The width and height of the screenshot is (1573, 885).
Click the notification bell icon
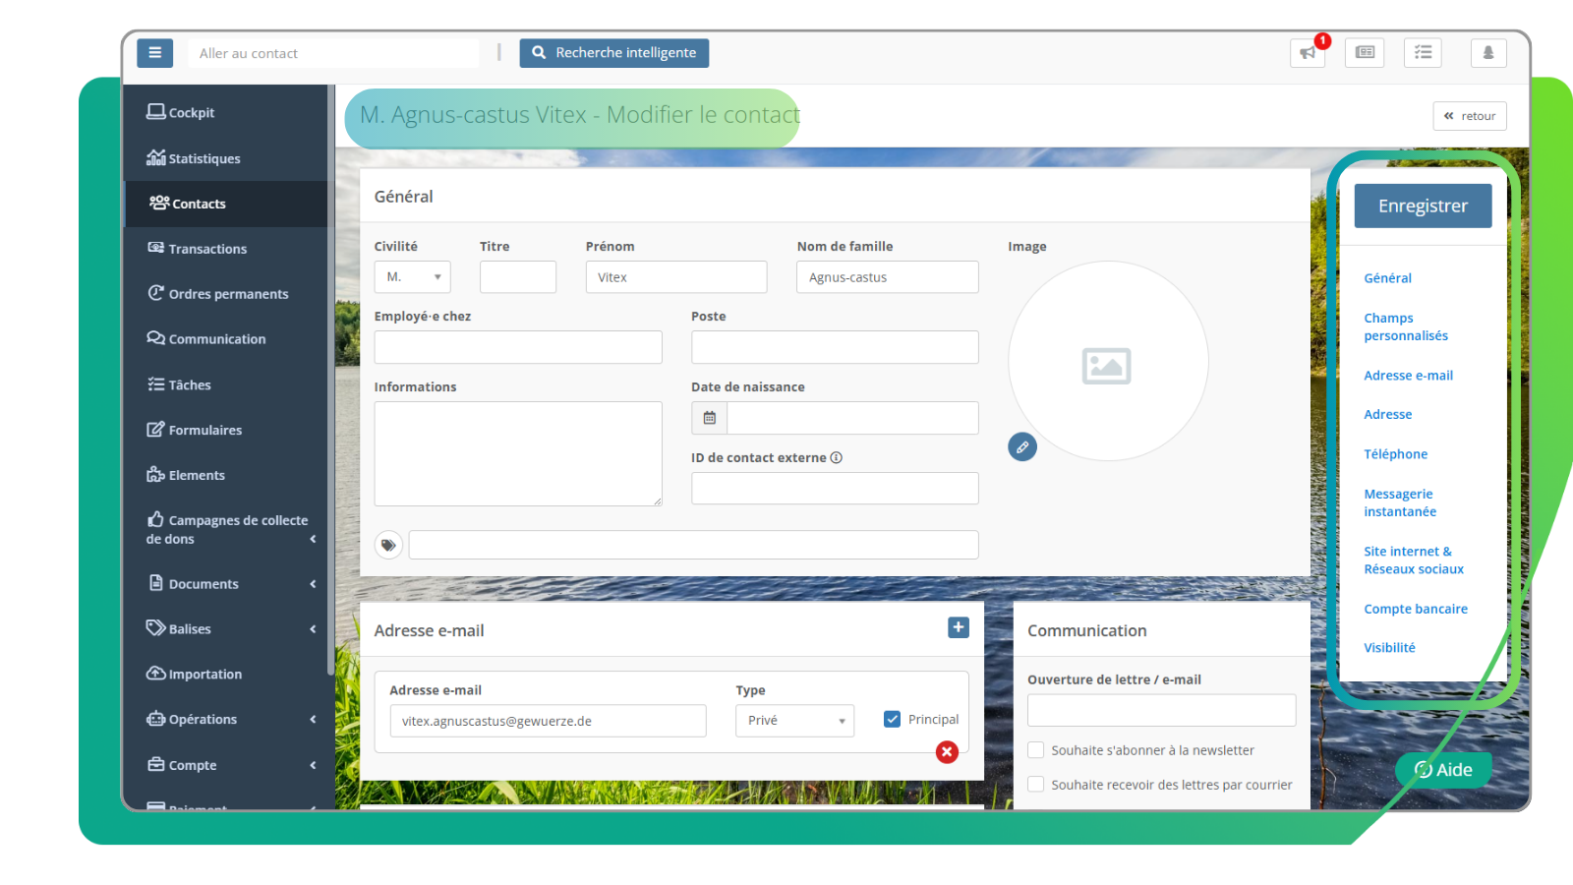(1488, 53)
